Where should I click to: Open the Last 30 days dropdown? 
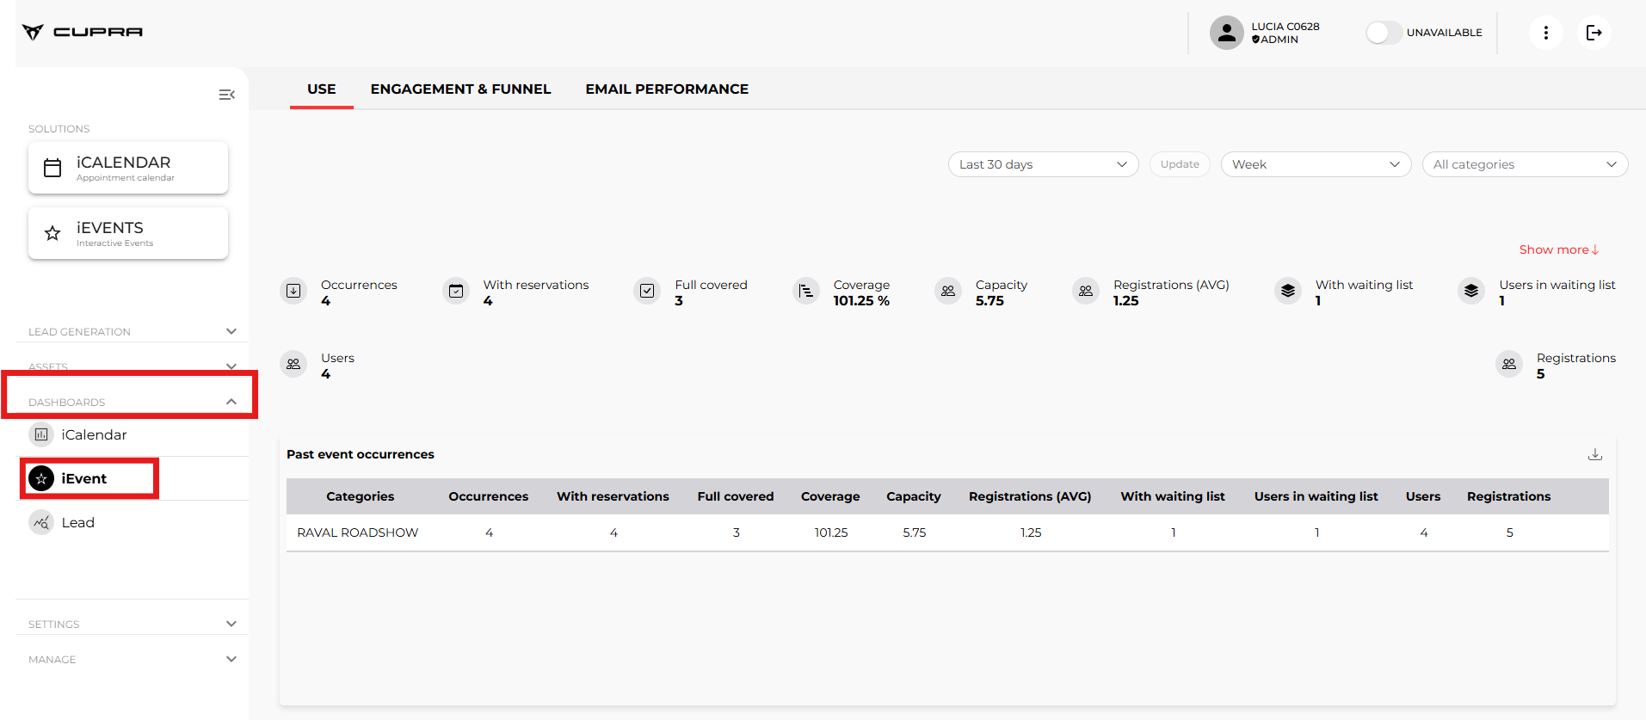tap(1043, 164)
